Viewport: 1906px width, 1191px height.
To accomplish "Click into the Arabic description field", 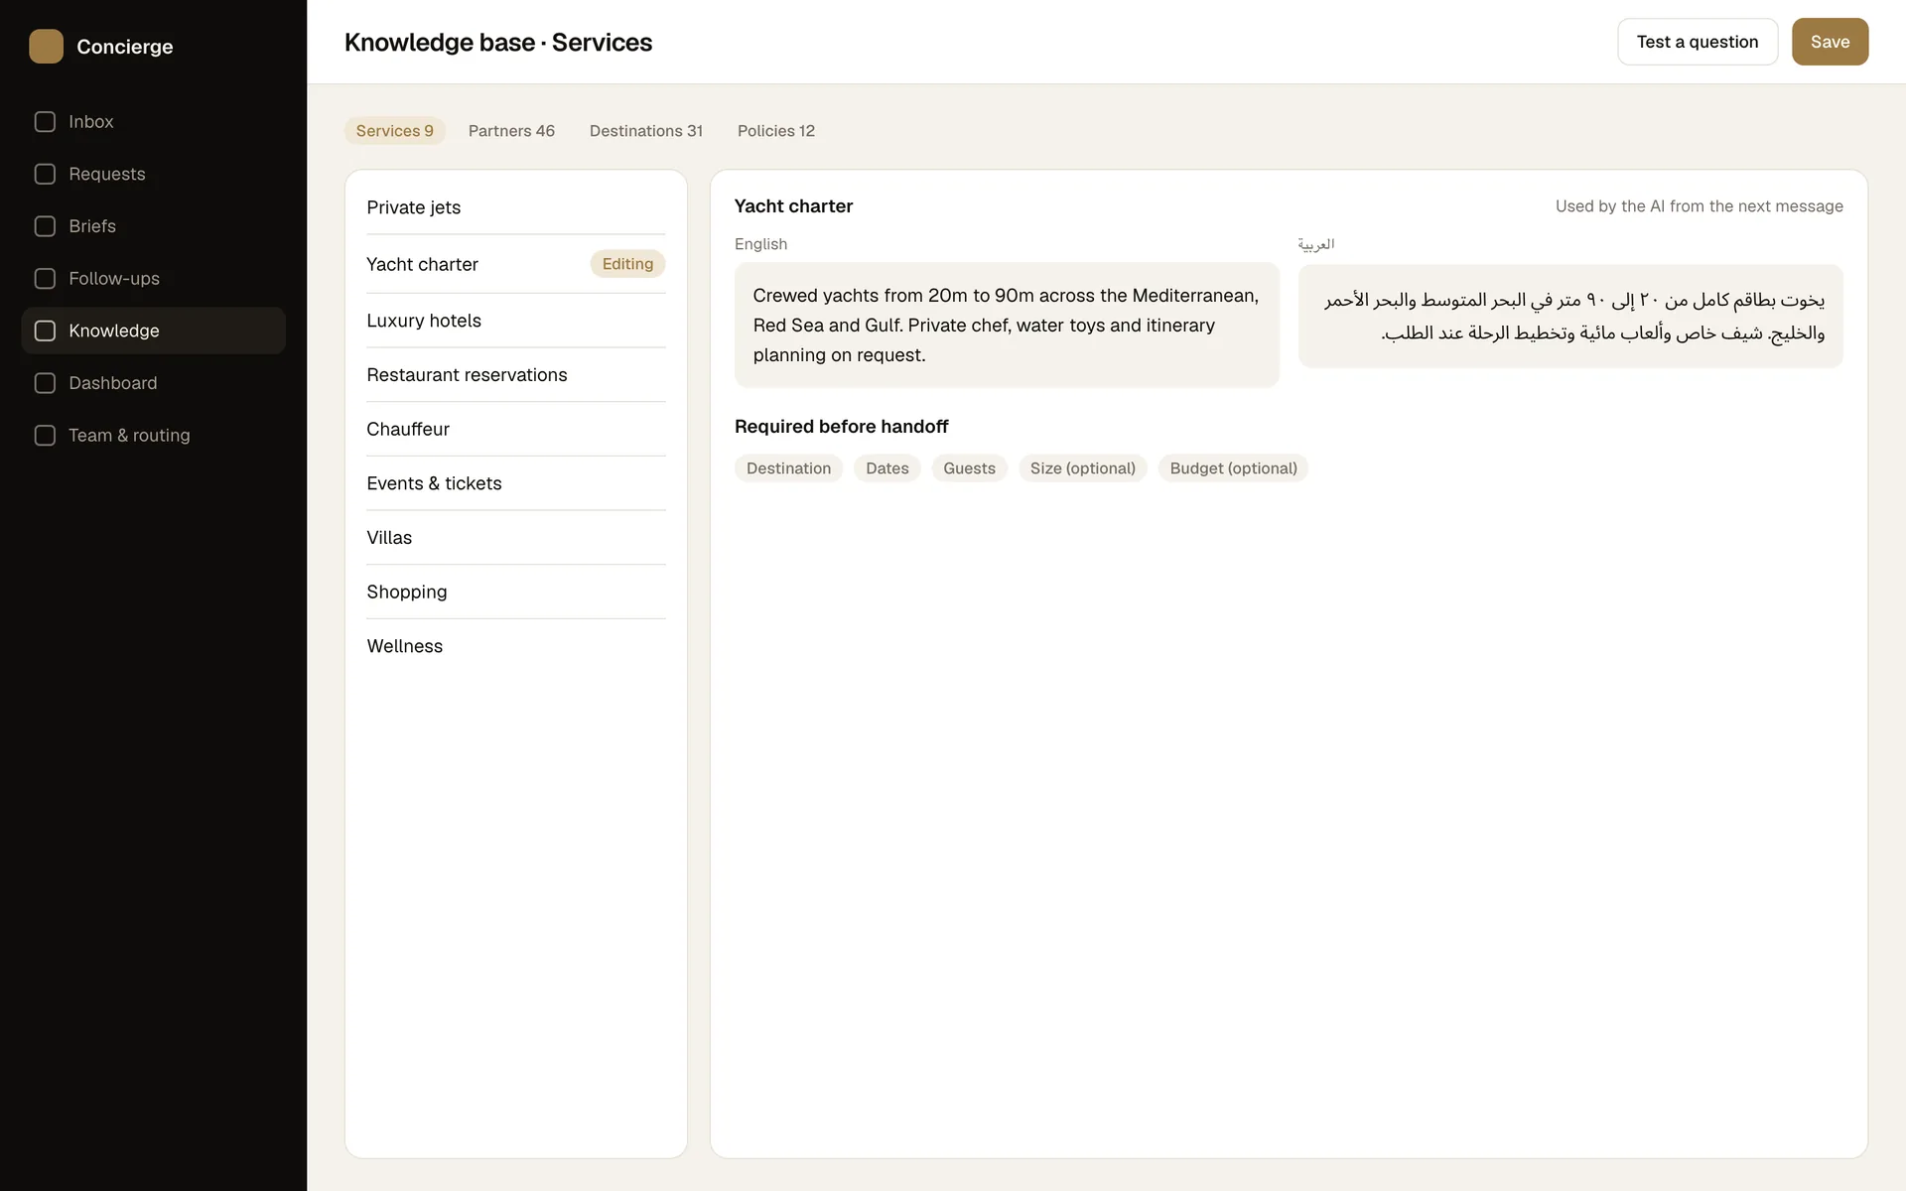I will tap(1570, 316).
